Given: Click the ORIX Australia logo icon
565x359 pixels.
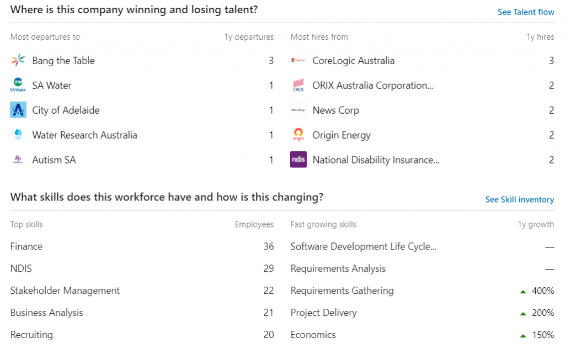Looking at the screenshot, I should pyautogui.click(x=299, y=85).
